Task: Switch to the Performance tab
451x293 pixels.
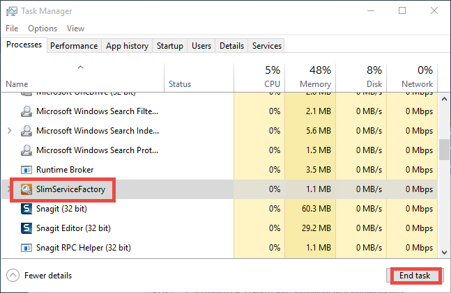Action: coord(74,46)
